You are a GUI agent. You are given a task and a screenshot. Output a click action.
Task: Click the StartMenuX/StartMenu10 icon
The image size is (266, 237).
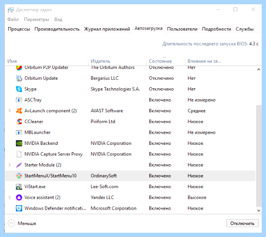click(x=19, y=176)
